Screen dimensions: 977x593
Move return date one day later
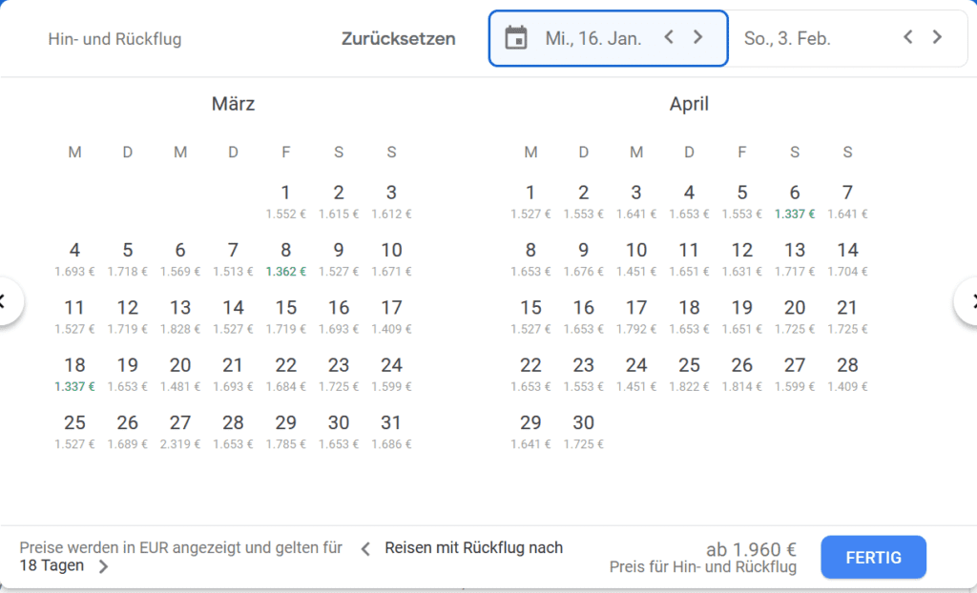coord(938,37)
